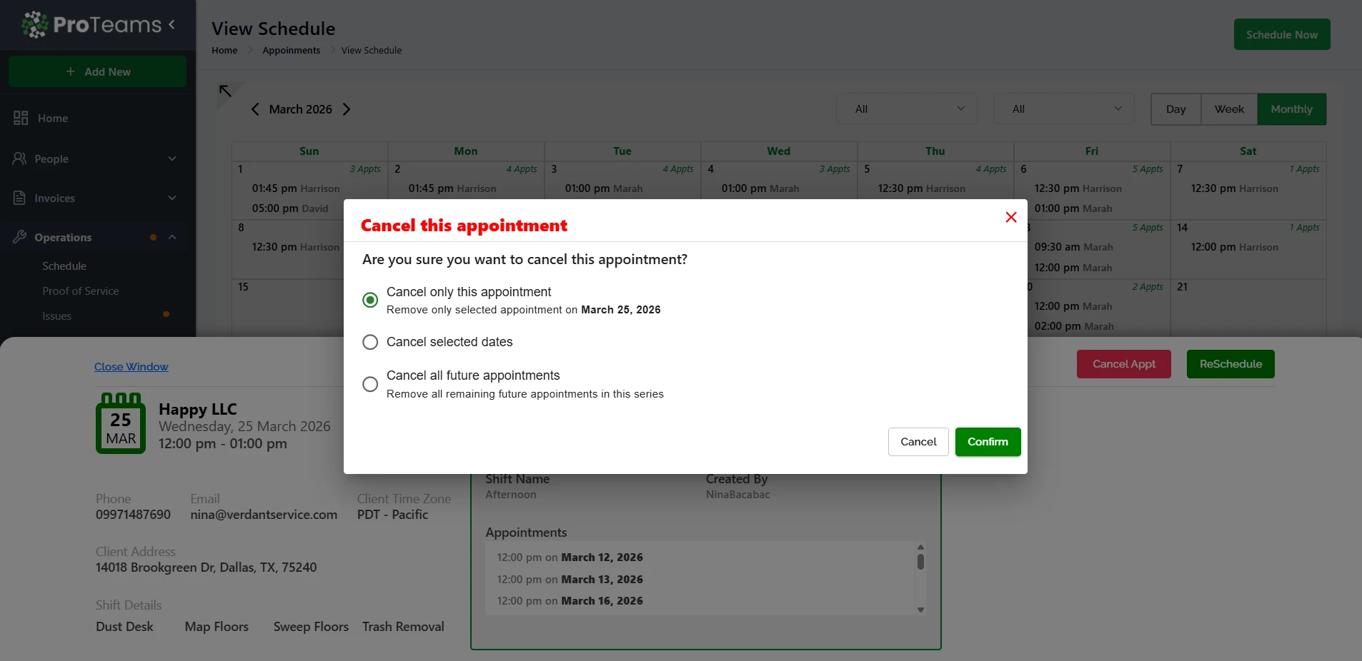The width and height of the screenshot is (1362, 661).
Task: Click the People icon in the sidebar
Action: point(20,158)
